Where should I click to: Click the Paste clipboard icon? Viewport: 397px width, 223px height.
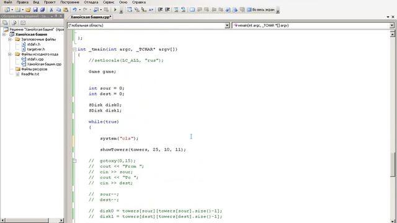66,10
